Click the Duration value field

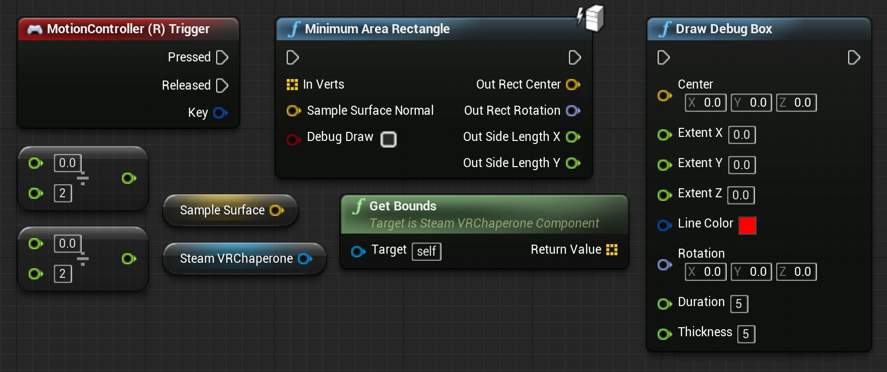click(x=739, y=304)
